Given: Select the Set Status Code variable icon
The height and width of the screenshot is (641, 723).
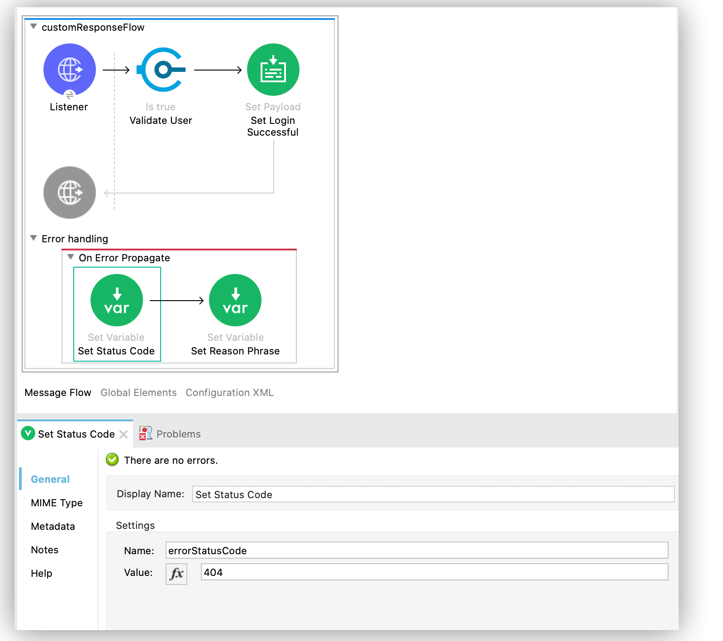Looking at the screenshot, I should (117, 300).
